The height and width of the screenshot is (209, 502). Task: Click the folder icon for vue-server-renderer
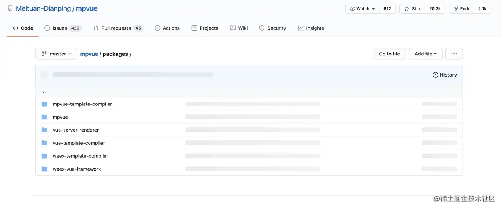(x=44, y=130)
